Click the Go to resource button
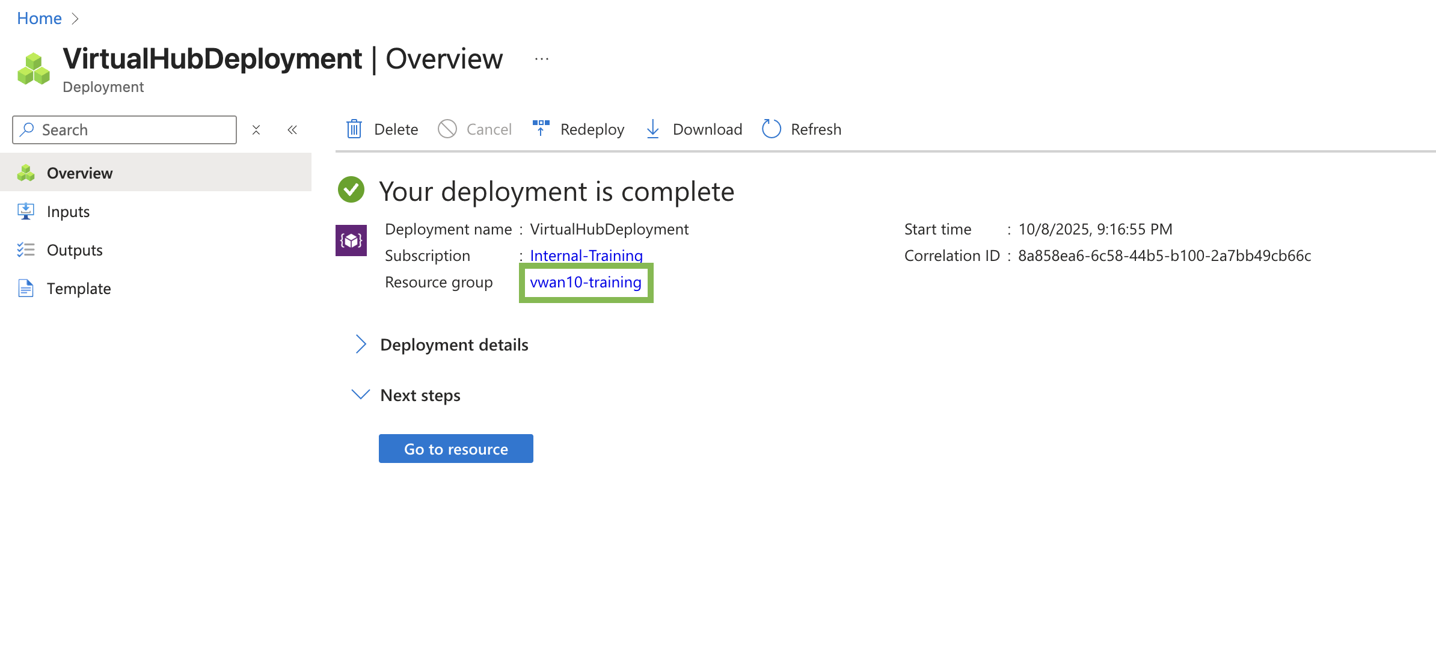 (x=456, y=449)
